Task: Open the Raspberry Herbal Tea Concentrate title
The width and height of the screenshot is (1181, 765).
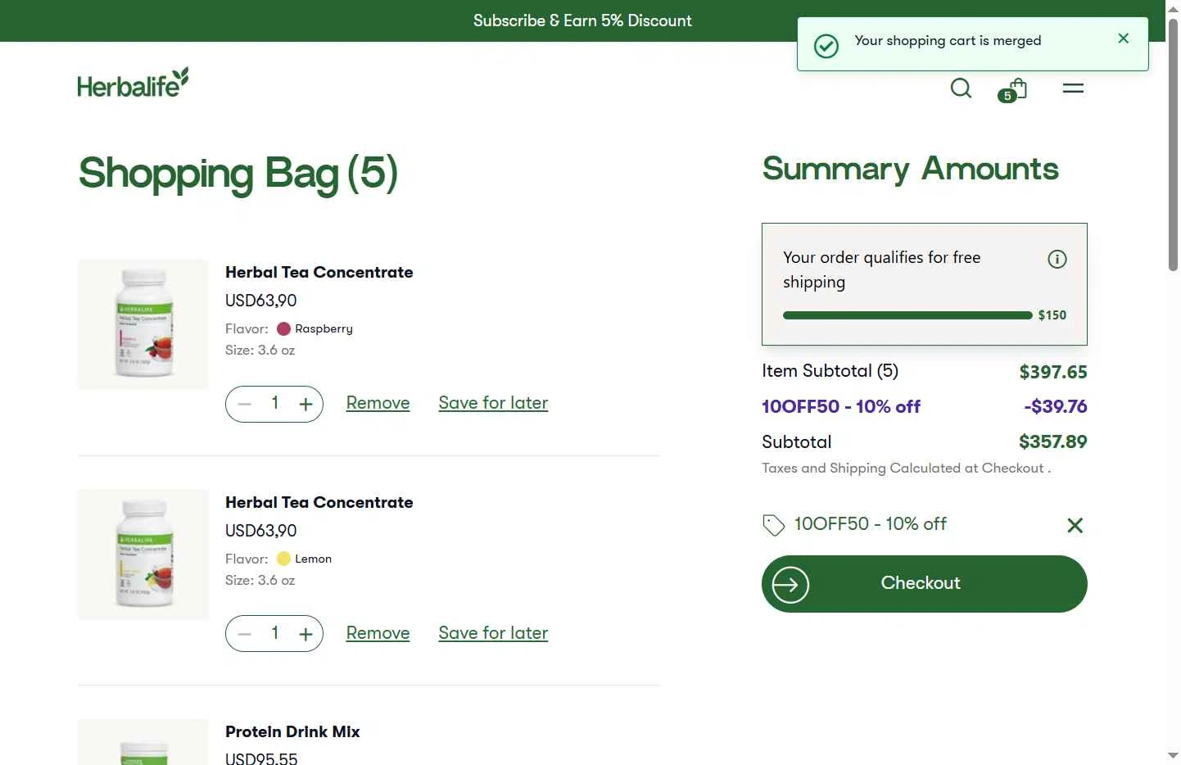Action: [x=319, y=272]
